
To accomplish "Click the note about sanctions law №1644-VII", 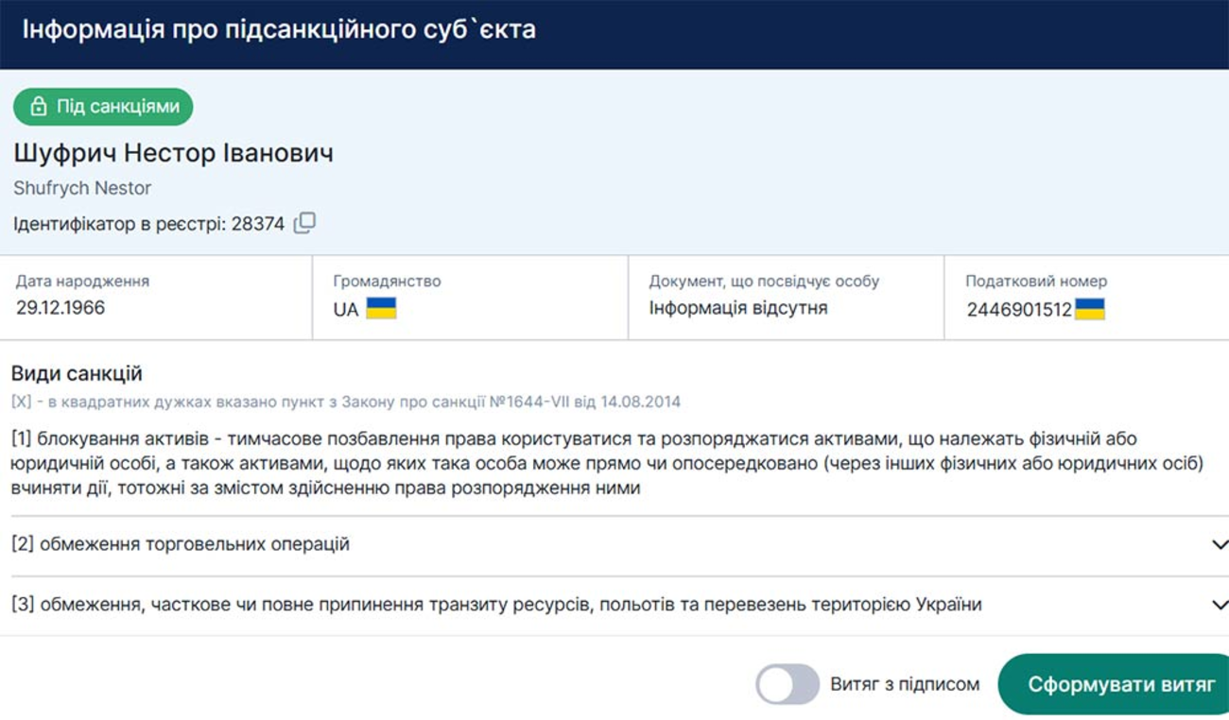I will click(x=346, y=402).
